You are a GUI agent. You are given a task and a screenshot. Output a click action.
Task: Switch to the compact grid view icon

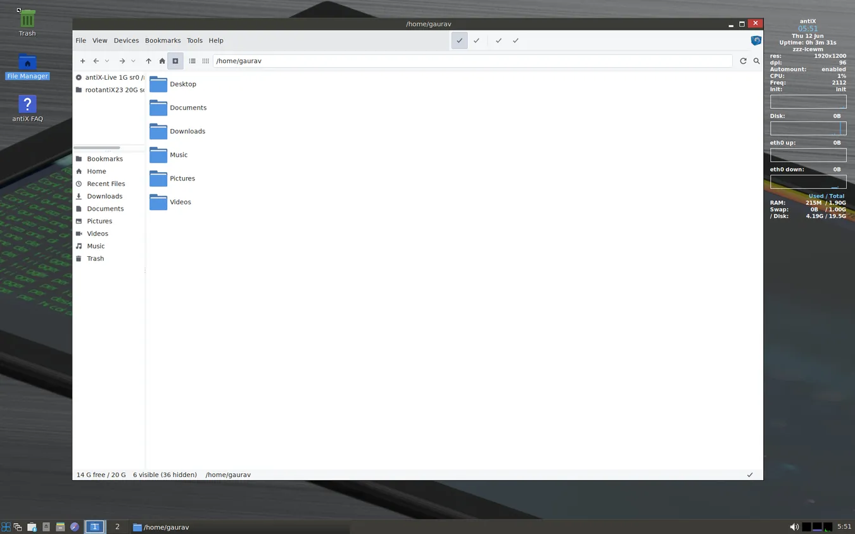pyautogui.click(x=206, y=61)
